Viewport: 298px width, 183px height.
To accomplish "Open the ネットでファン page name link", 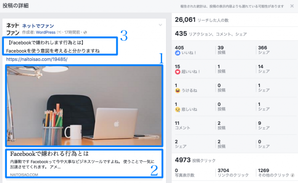I will coord(38,26).
